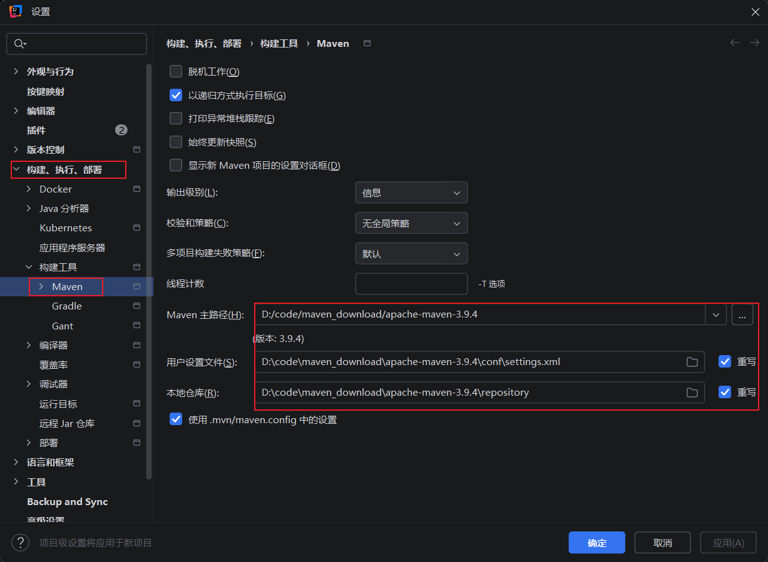Click the help question mark icon
The height and width of the screenshot is (562, 768).
pyautogui.click(x=20, y=543)
